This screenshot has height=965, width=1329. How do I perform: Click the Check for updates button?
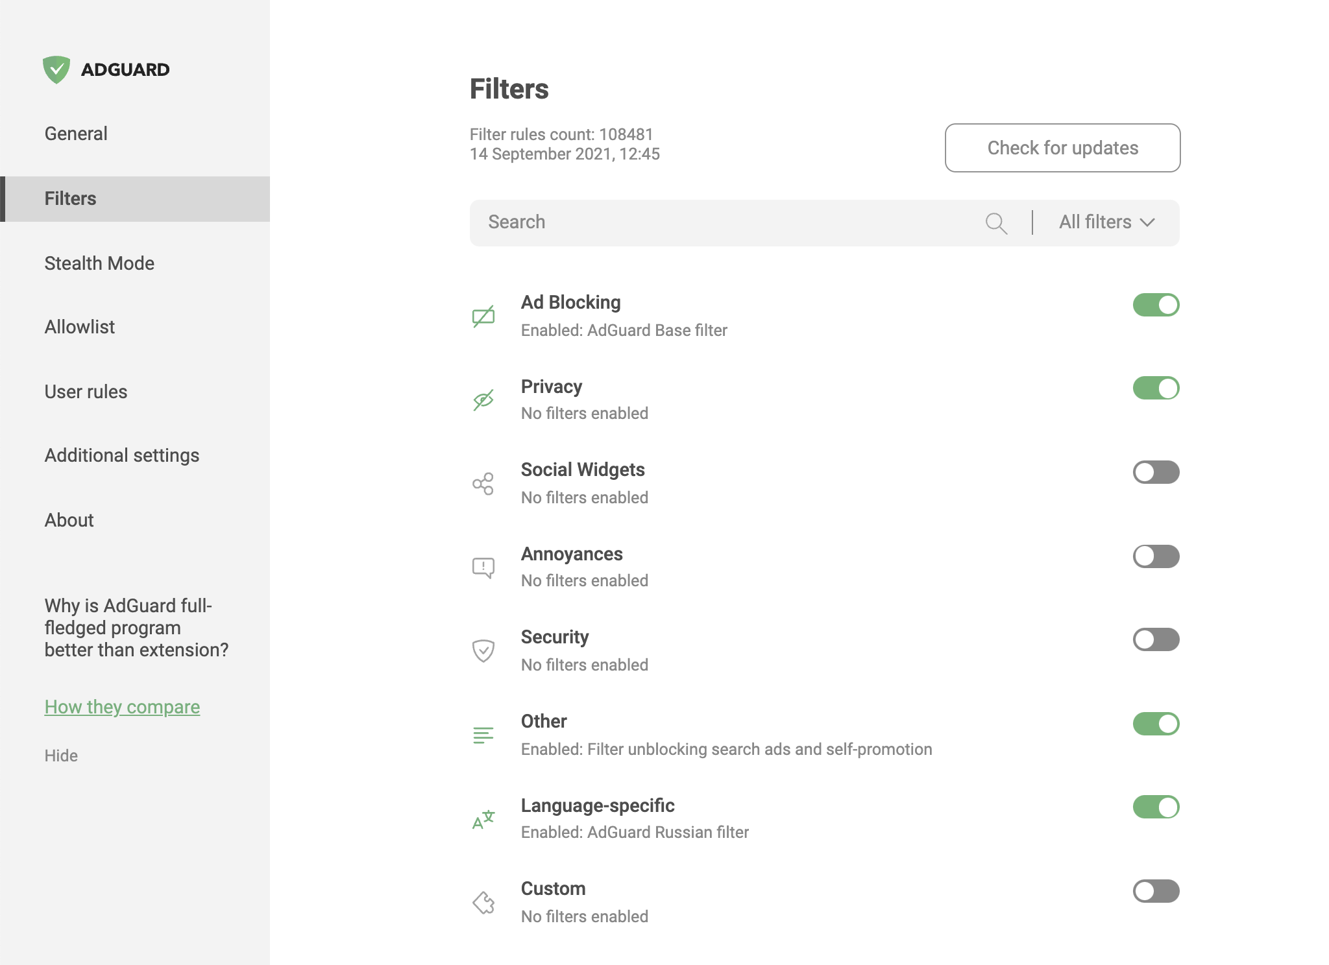(1063, 147)
